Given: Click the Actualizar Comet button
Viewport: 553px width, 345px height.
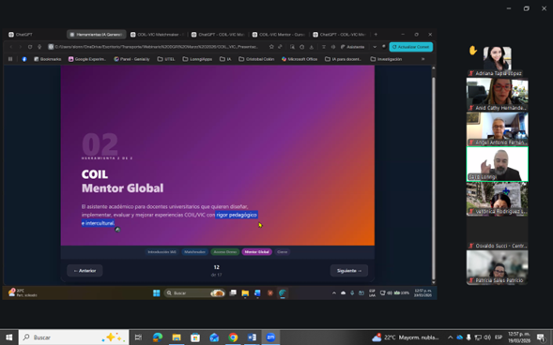Looking at the screenshot, I should click(411, 47).
